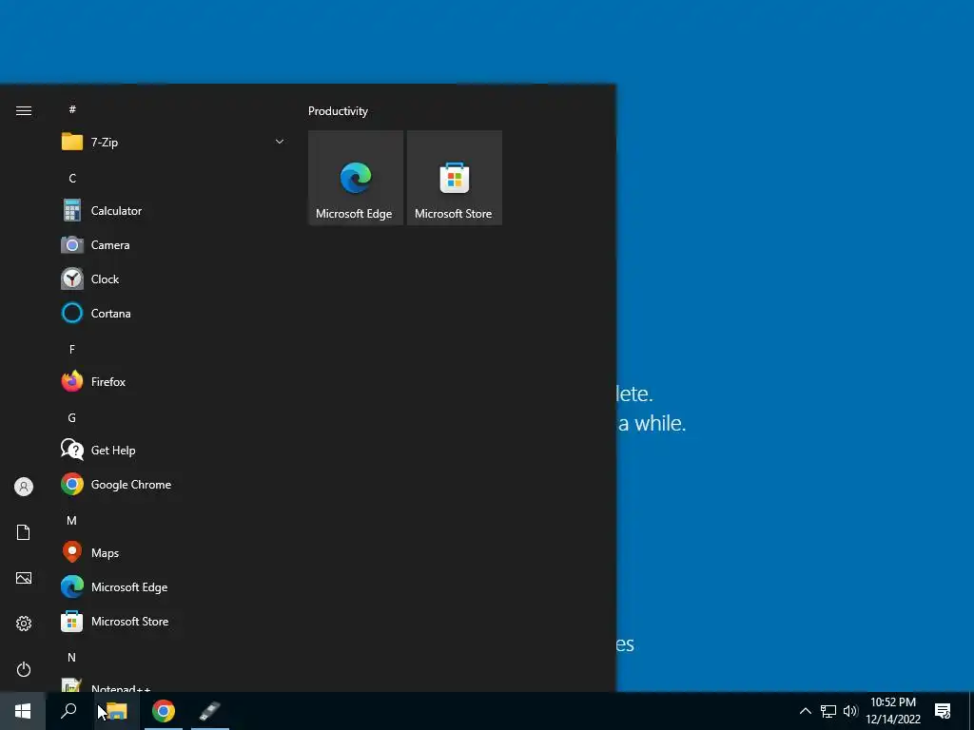This screenshot has height=730, width=974.
Task: Click the F letter section header
Action: click(x=72, y=350)
